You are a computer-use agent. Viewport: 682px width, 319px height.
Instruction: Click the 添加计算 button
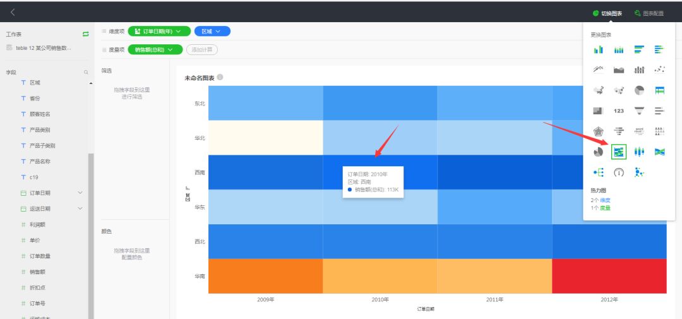click(x=202, y=50)
